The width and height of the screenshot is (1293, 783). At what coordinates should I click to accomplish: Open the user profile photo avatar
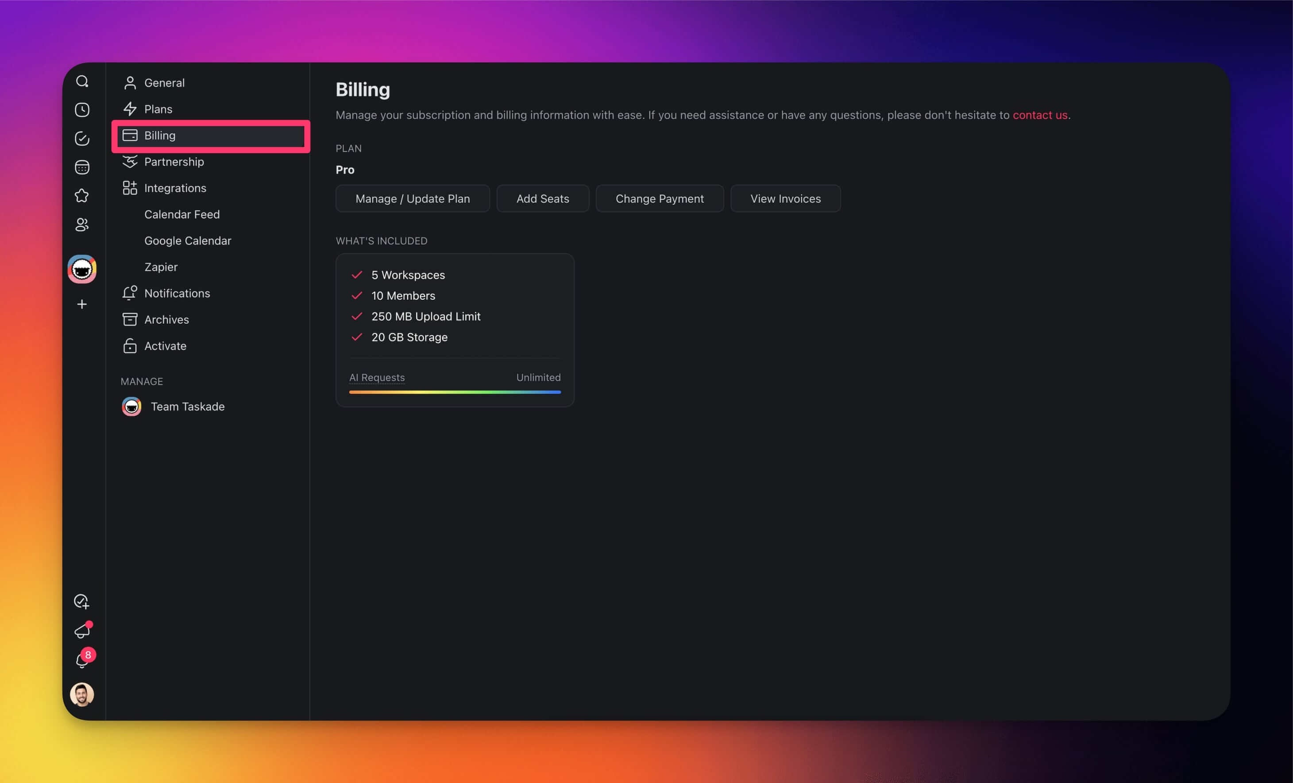82,695
